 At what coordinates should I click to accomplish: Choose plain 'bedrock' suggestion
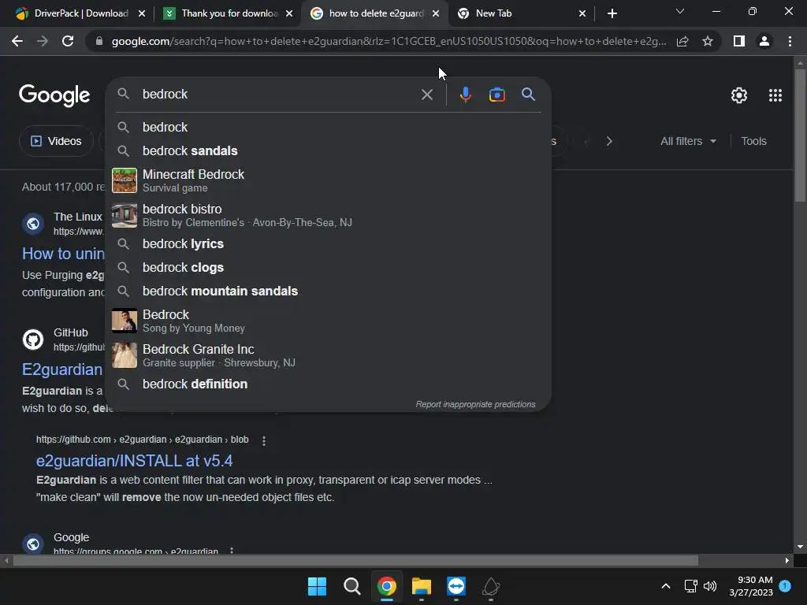[x=329, y=127]
